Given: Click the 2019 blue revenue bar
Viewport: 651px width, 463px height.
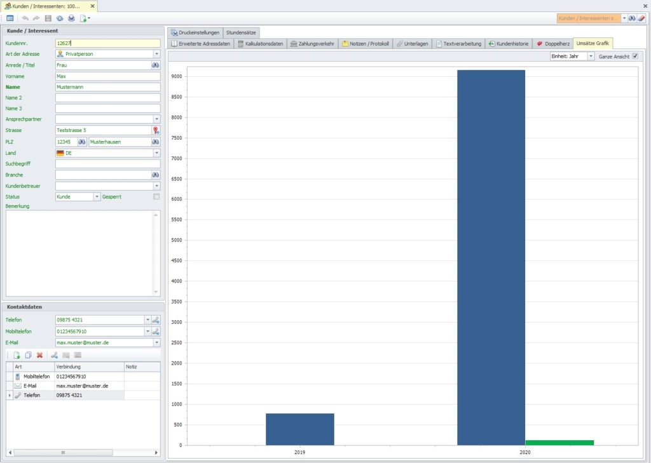Looking at the screenshot, I should point(300,429).
